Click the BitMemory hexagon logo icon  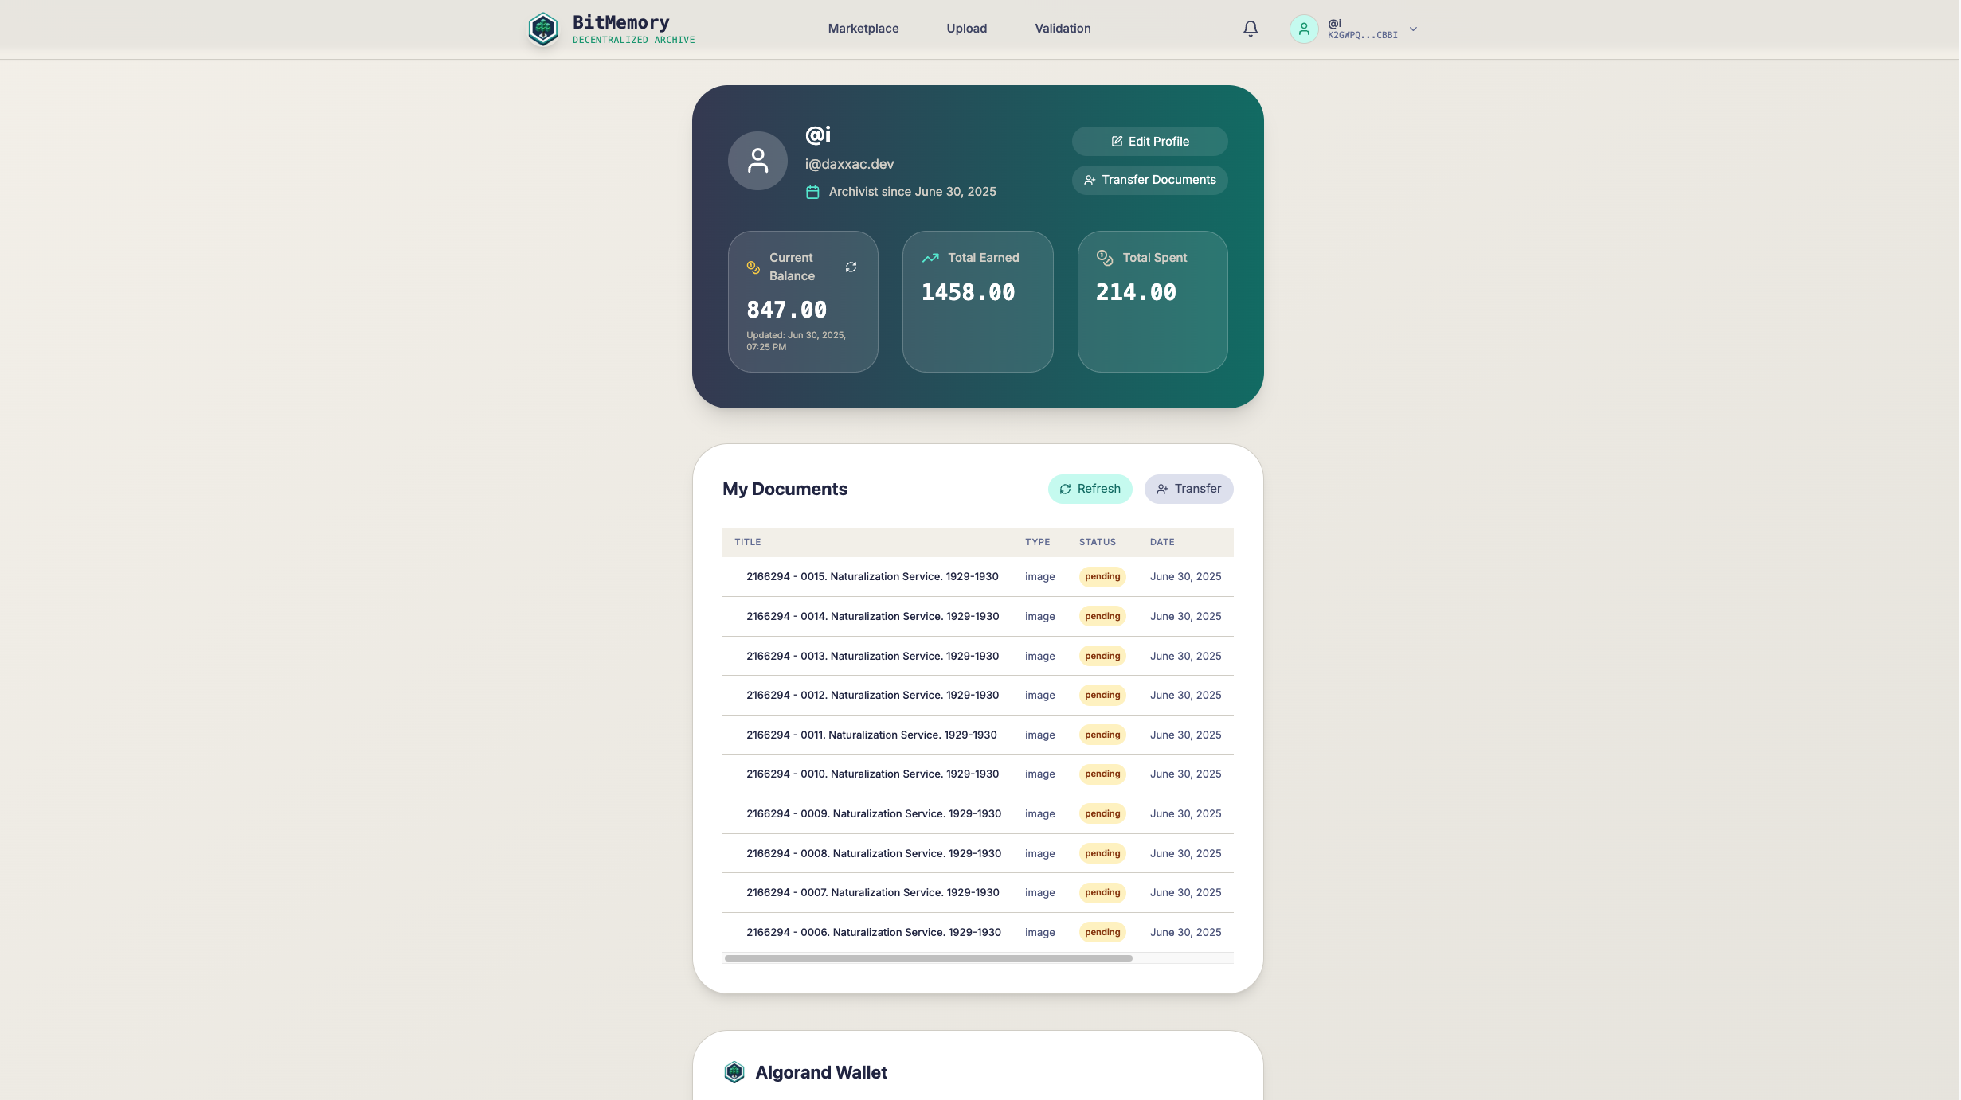542,29
